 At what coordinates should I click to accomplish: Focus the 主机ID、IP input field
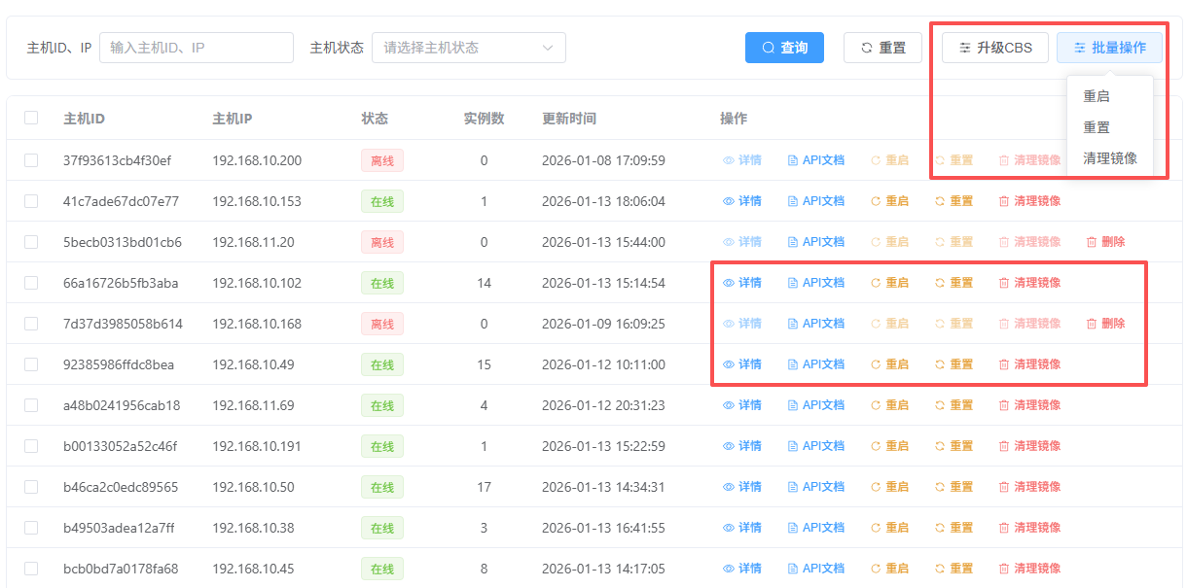[x=196, y=48]
